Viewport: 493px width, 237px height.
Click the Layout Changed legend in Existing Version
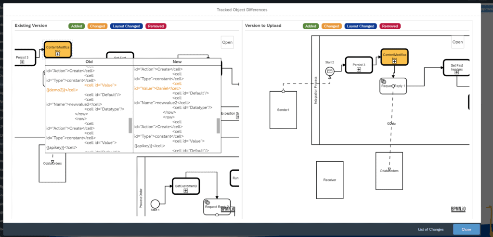[127, 26]
